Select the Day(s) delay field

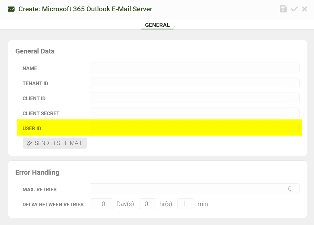pyautogui.click(x=101, y=204)
